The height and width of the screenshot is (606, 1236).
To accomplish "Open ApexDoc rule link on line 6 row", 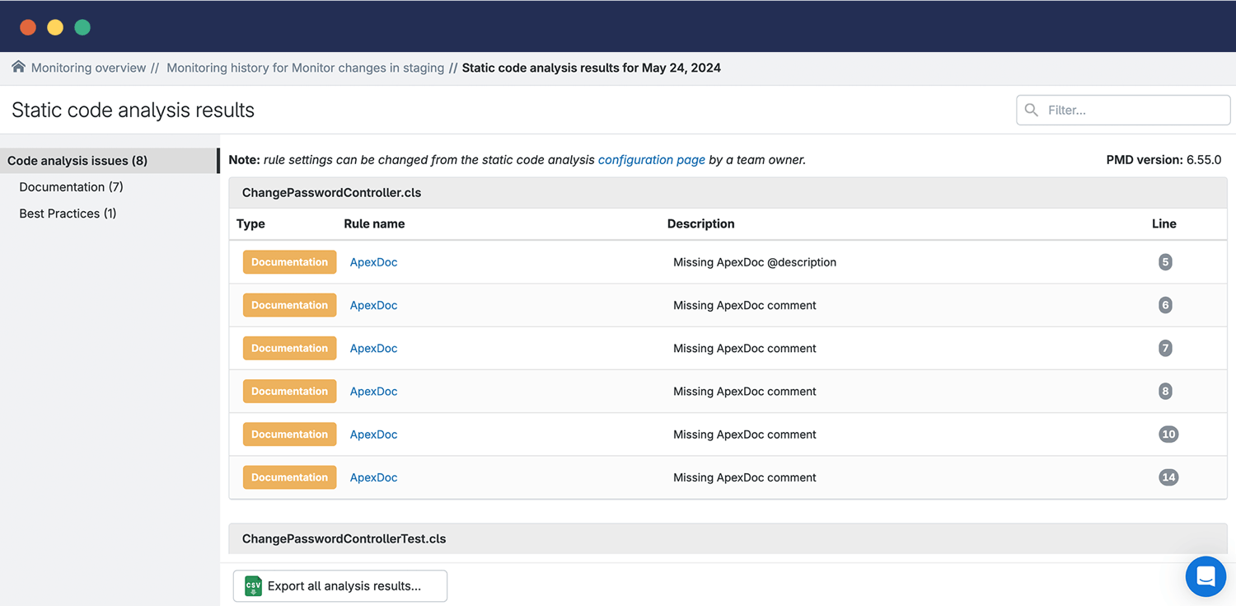I will click(373, 305).
